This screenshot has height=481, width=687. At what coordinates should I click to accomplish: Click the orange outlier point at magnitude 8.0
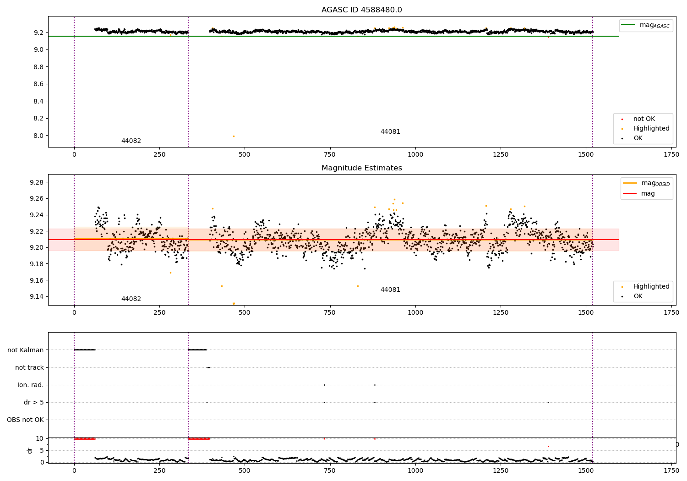234,136
